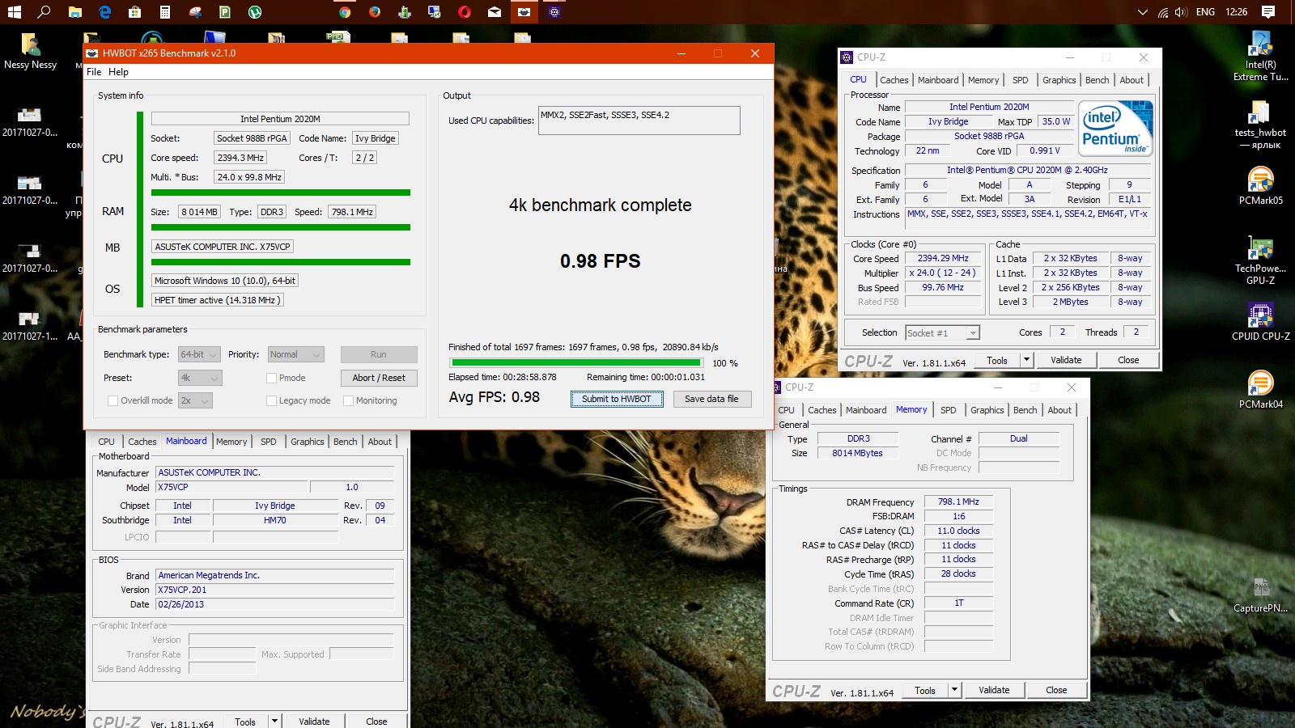Select the Nessy Nessy desktop folder
This screenshot has height=728, width=1295.
point(31,52)
